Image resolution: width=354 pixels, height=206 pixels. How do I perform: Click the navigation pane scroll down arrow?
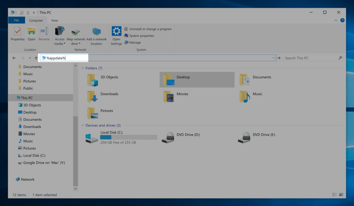(75, 189)
